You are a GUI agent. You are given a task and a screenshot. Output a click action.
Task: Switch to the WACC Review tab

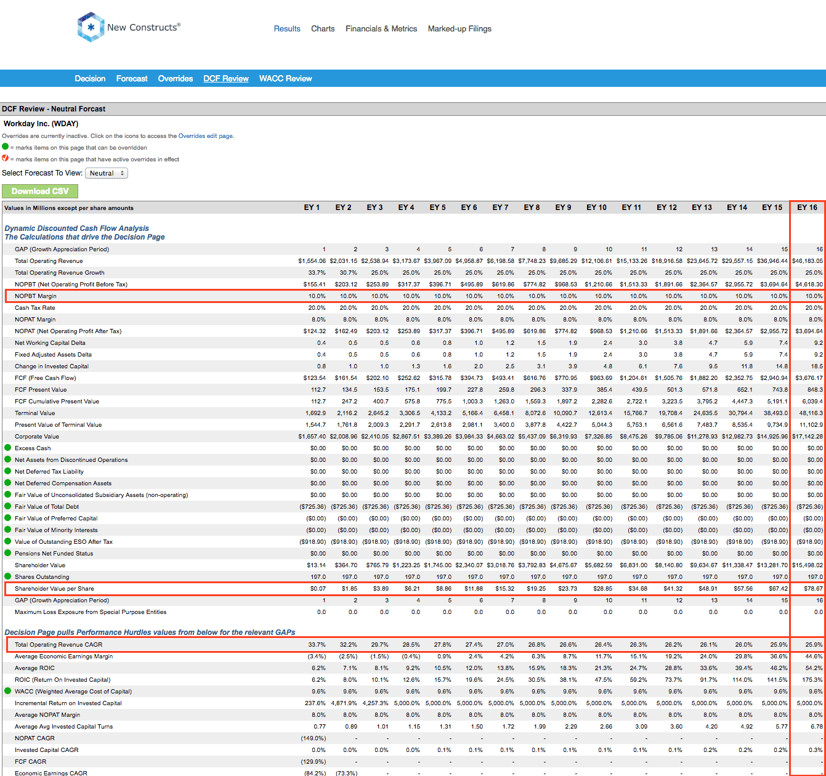(285, 79)
